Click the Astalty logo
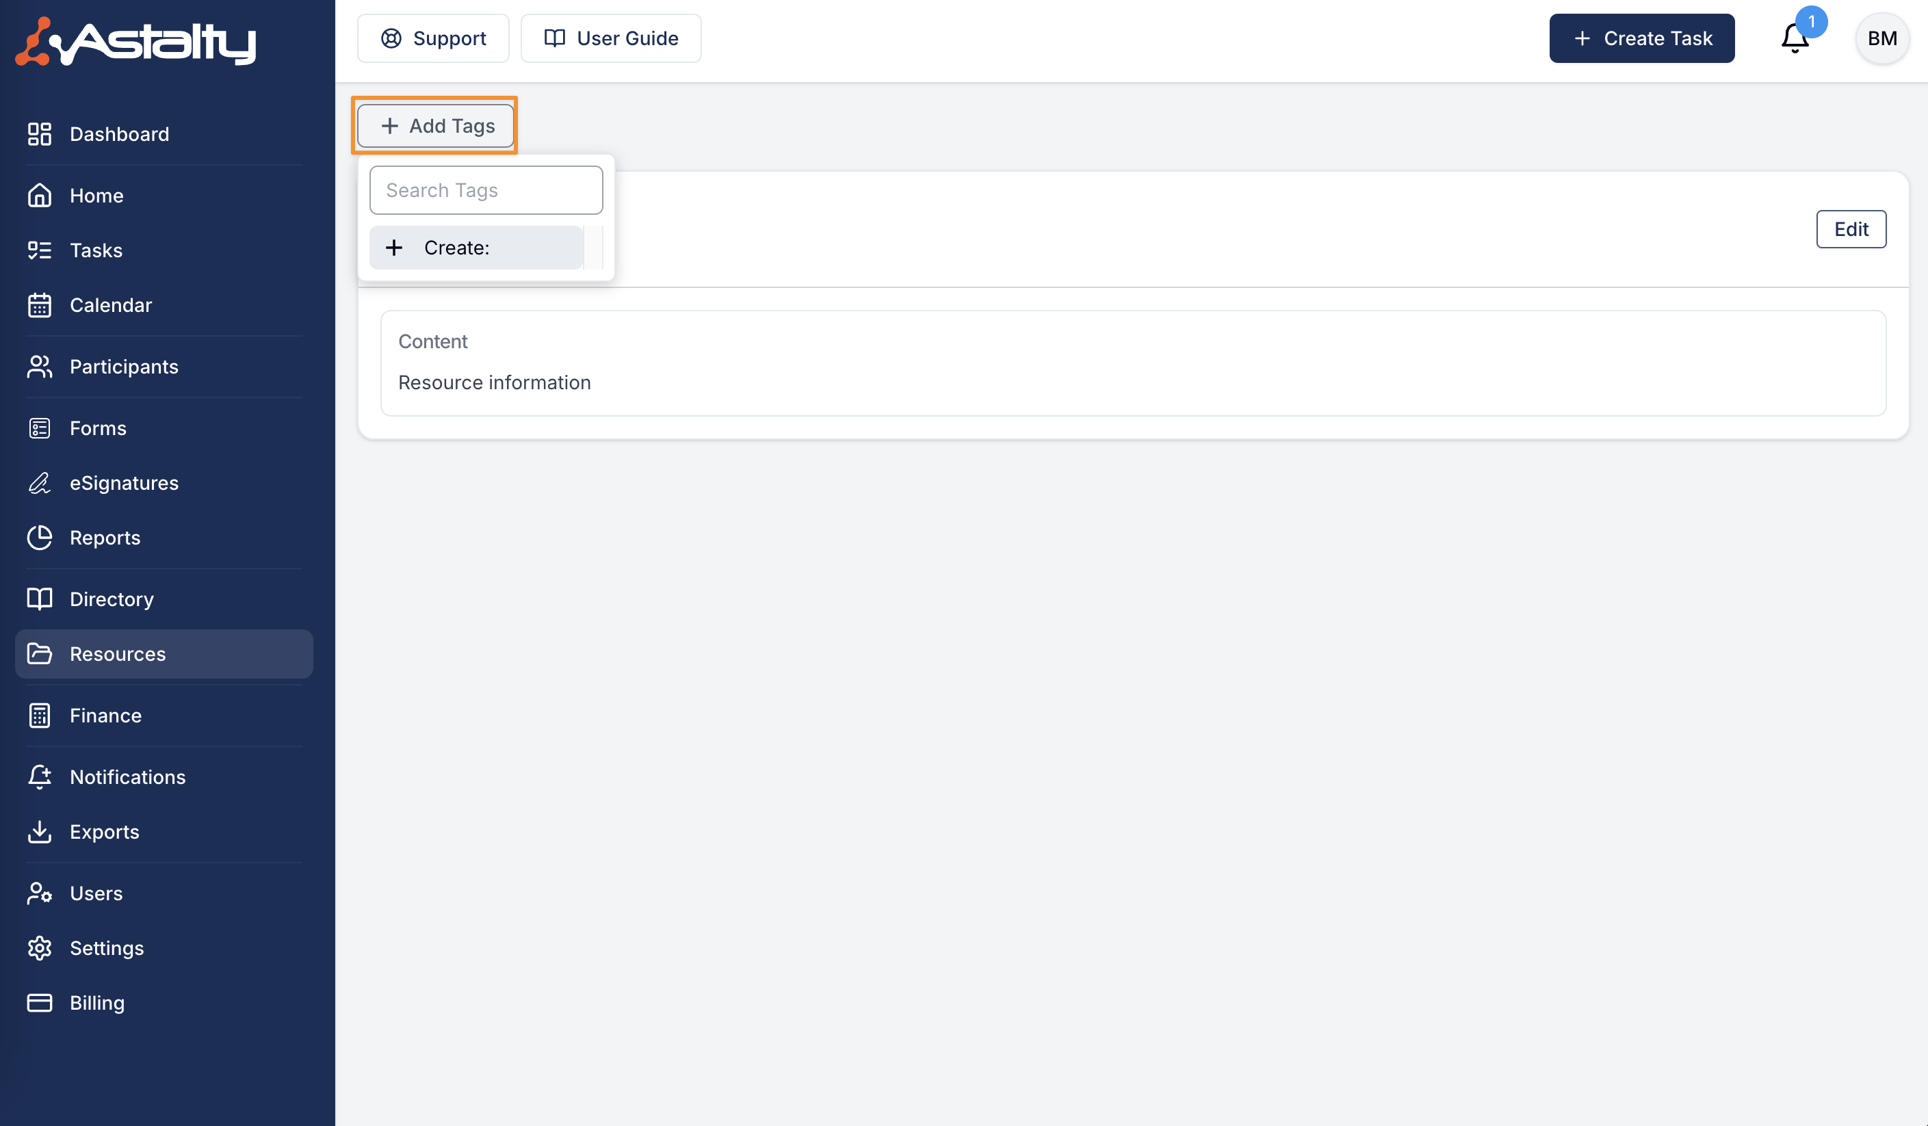Screen dimensions: 1928x1126 click(x=136, y=41)
